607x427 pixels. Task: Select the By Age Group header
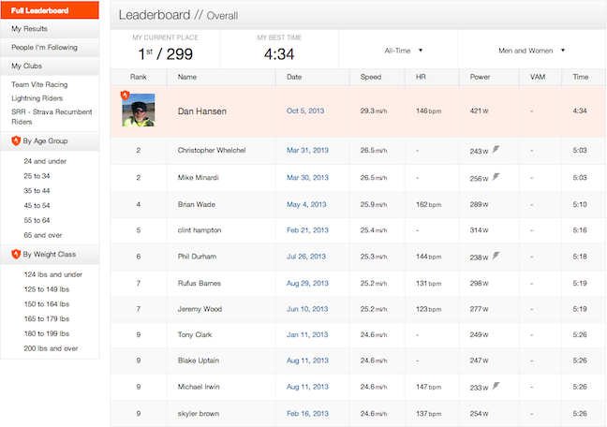coord(50,140)
